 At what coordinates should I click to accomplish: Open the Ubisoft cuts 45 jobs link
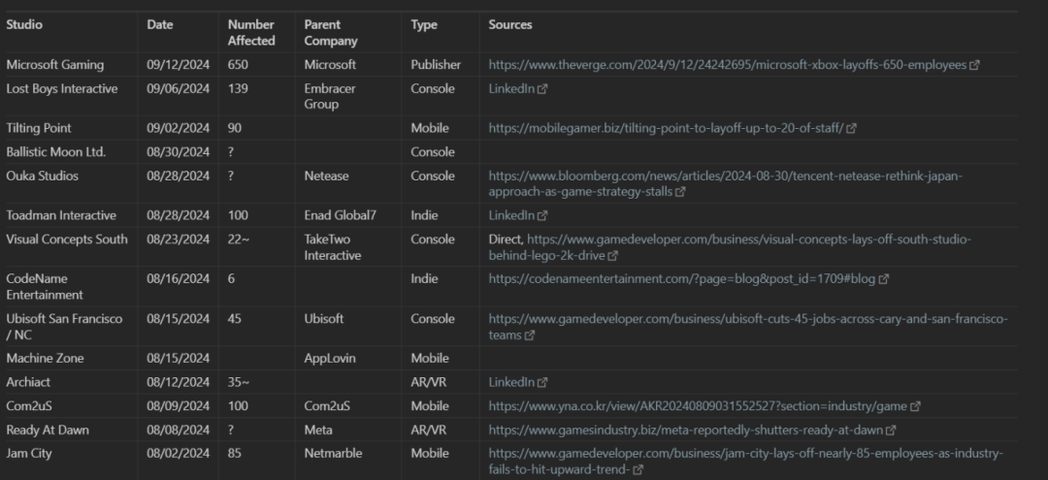(748, 327)
